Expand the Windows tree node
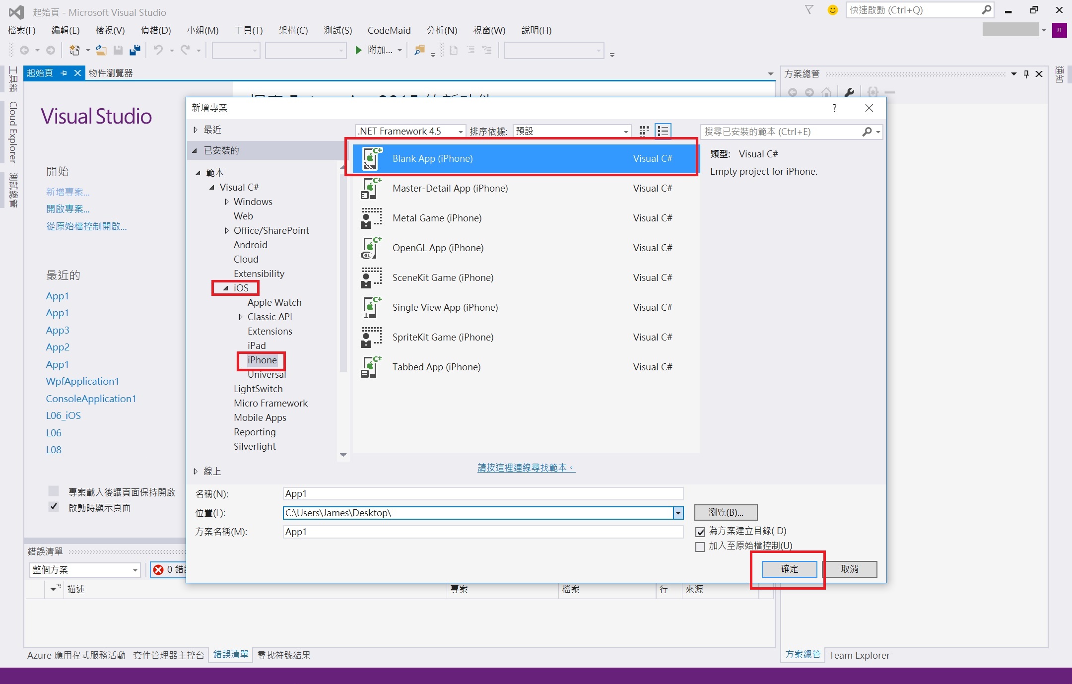The width and height of the screenshot is (1072, 684). coord(226,202)
